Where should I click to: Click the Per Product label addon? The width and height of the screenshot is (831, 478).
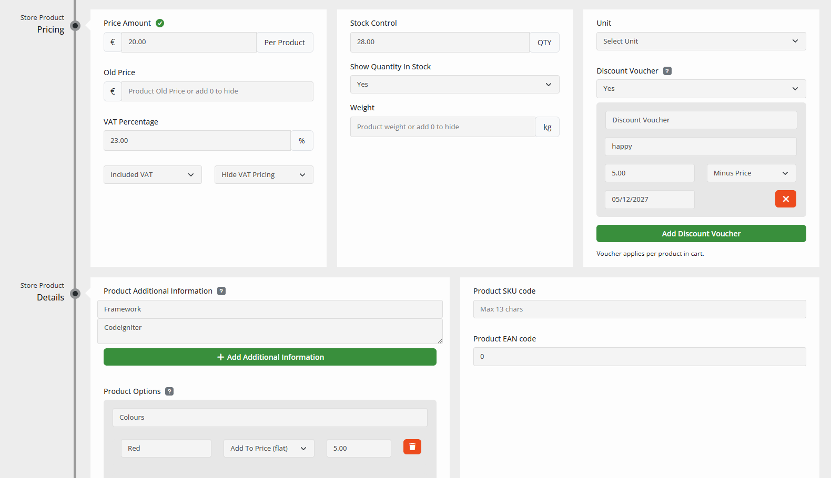tap(285, 43)
